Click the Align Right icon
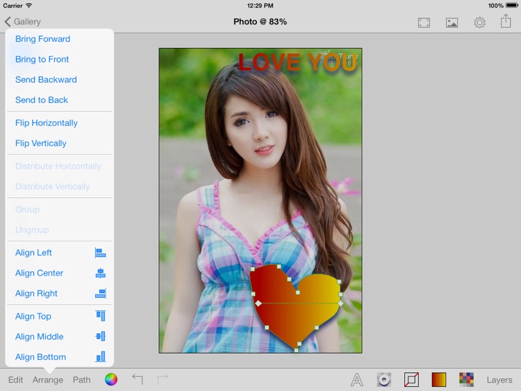 click(x=100, y=293)
